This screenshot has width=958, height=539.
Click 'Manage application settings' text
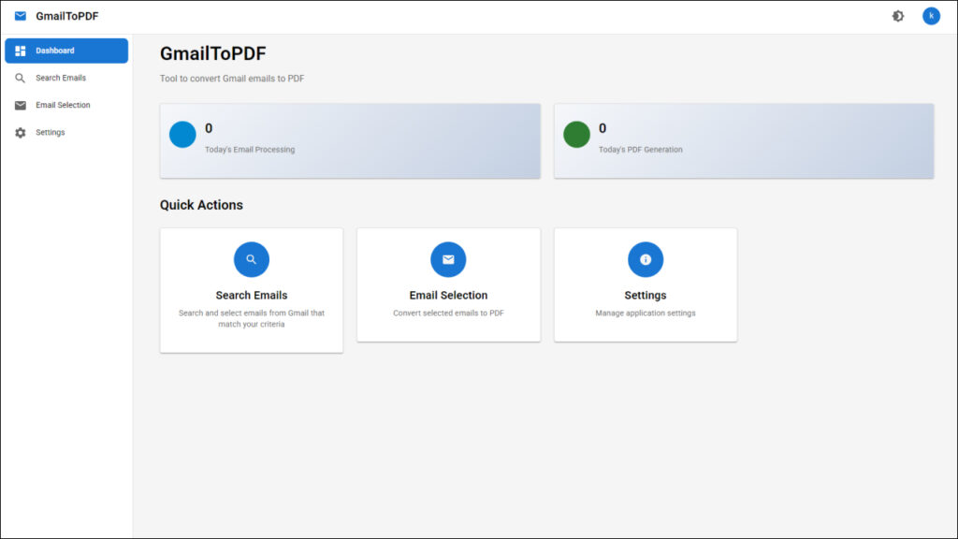(x=646, y=313)
